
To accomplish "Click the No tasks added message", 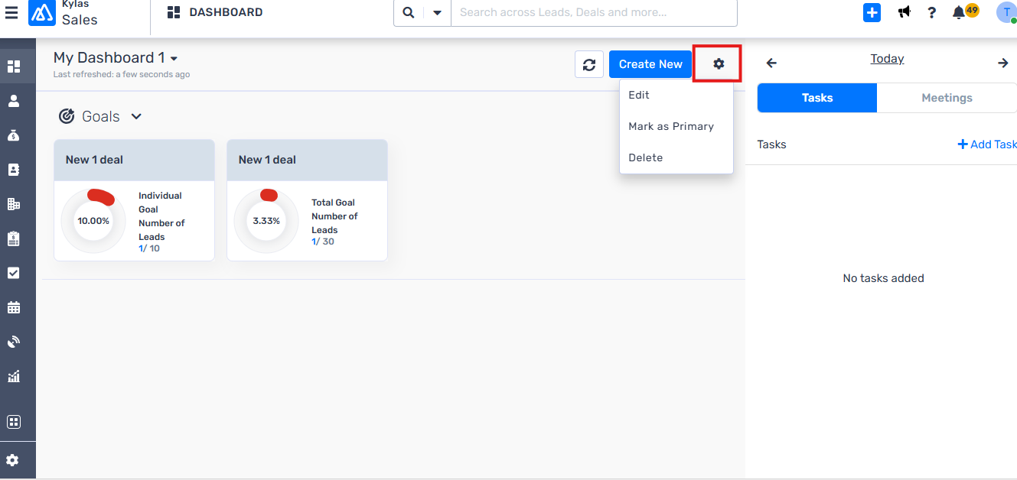I will click(883, 278).
